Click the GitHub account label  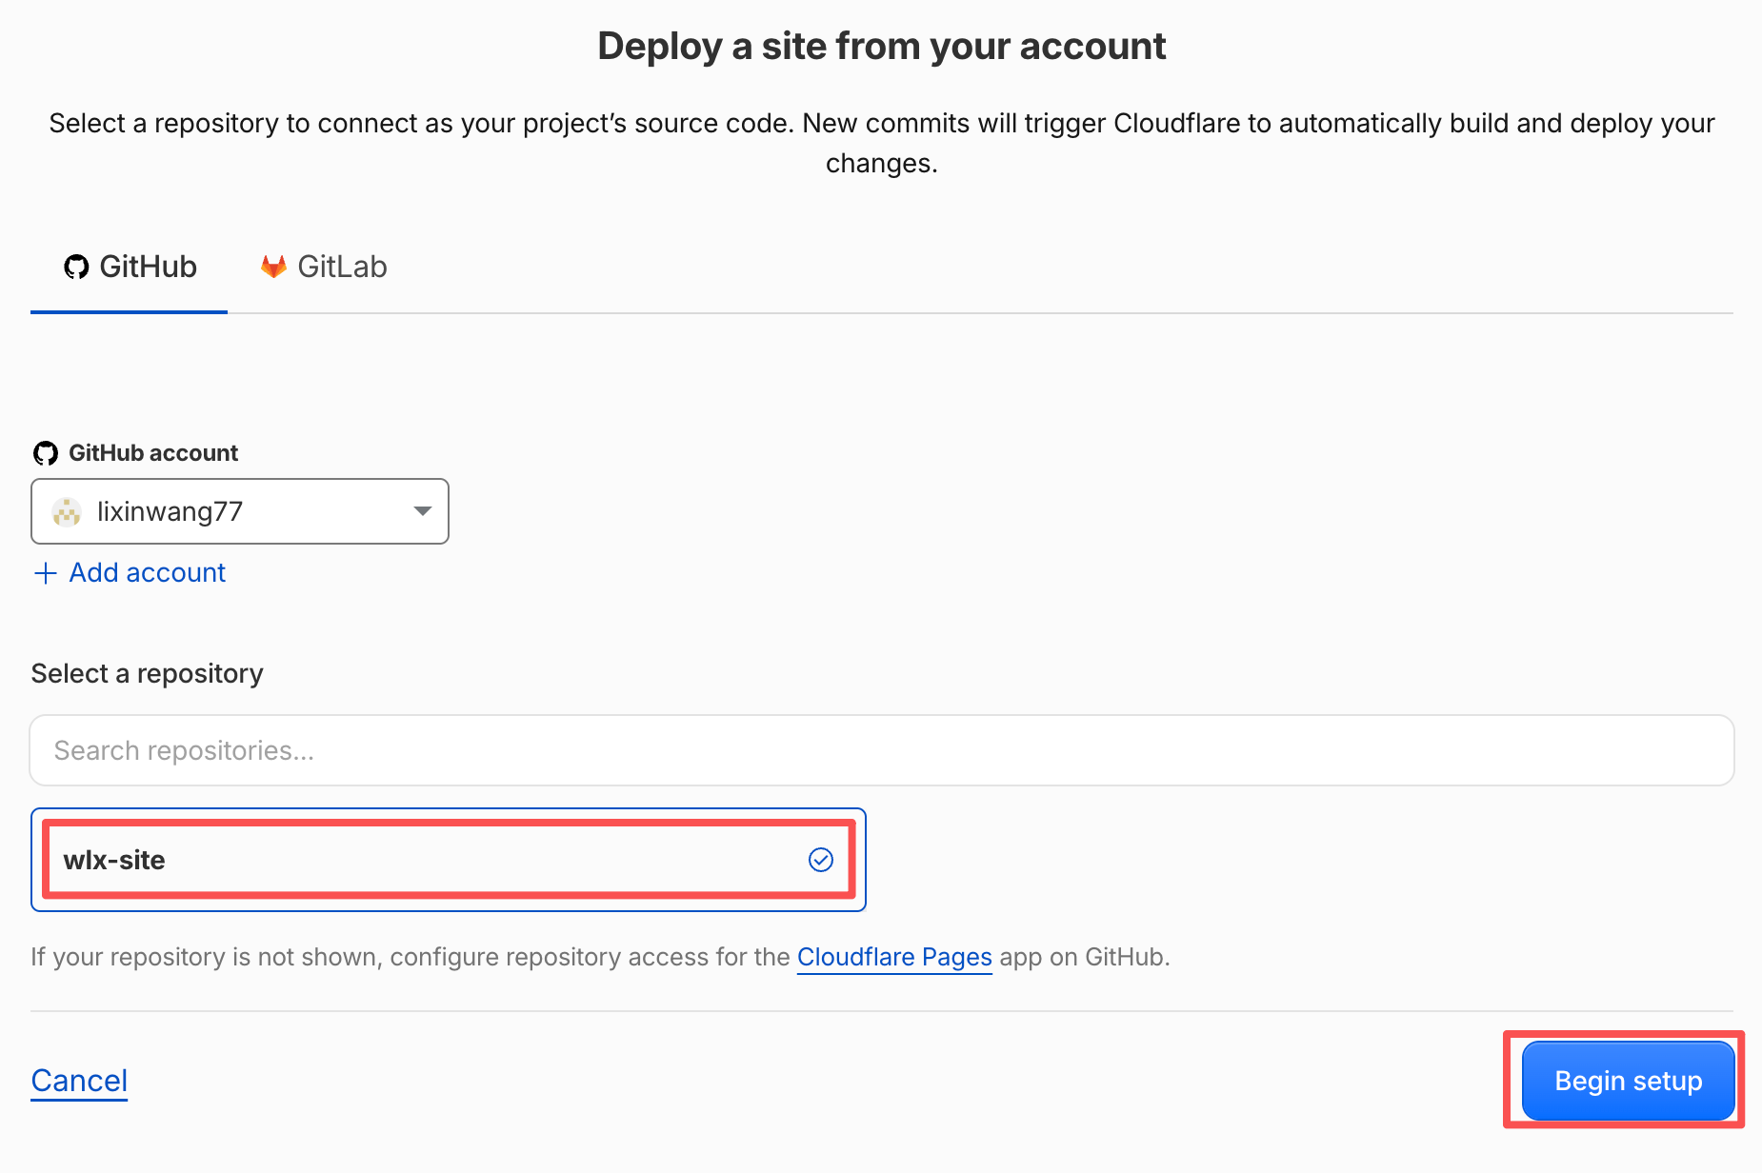pyautogui.click(x=153, y=453)
